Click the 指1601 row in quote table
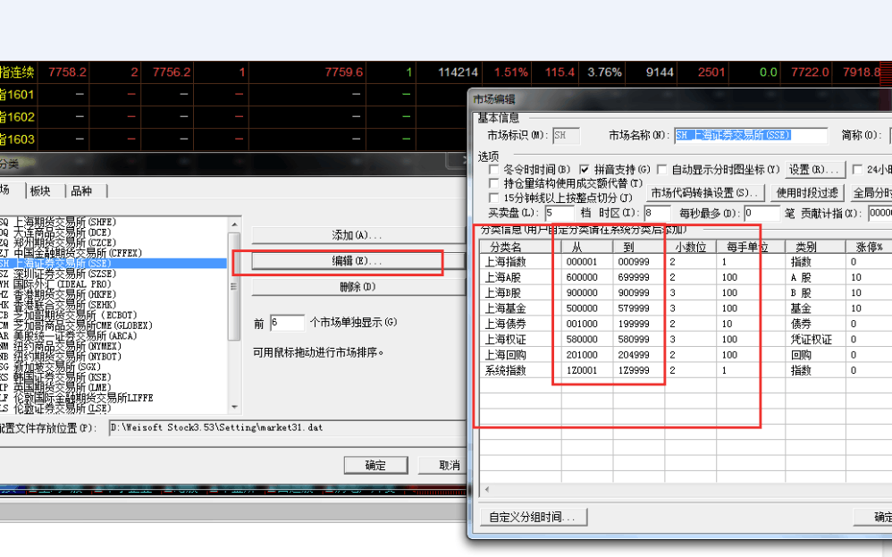 coord(233,95)
